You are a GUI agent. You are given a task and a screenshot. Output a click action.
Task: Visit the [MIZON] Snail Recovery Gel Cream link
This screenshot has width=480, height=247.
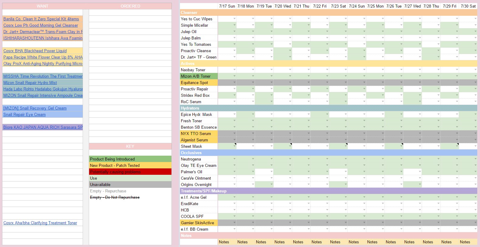point(35,108)
